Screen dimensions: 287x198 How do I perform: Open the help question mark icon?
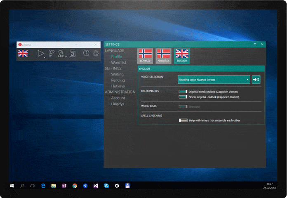point(86,53)
